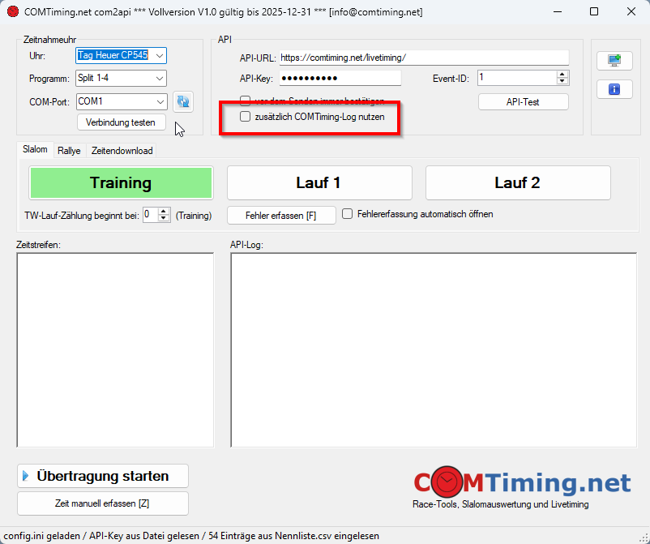Increase TW-Lauf-Zählung start value
Screen dimensions: 650x544
coord(164,212)
